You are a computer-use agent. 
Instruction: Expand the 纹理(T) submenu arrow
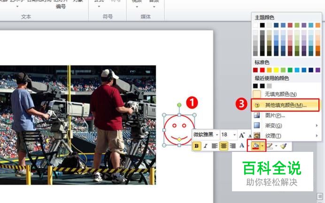317,136
